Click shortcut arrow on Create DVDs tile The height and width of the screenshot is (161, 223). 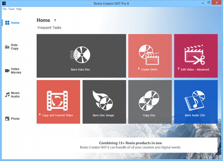click(139, 68)
